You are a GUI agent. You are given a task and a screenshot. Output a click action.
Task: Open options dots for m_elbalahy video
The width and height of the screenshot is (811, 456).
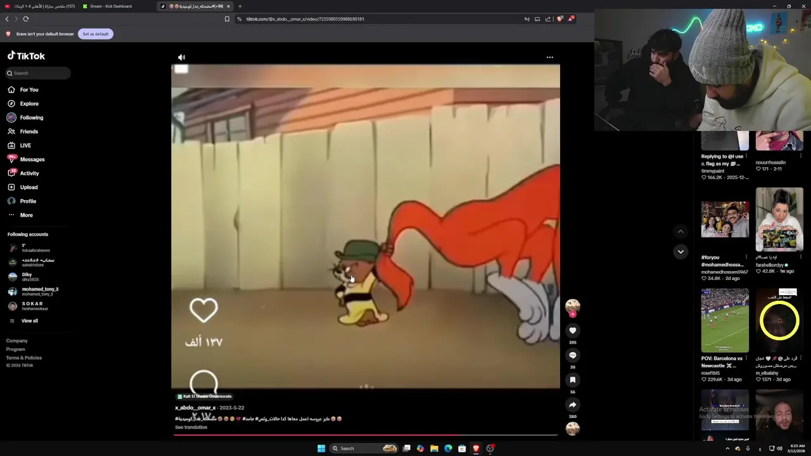(801, 358)
